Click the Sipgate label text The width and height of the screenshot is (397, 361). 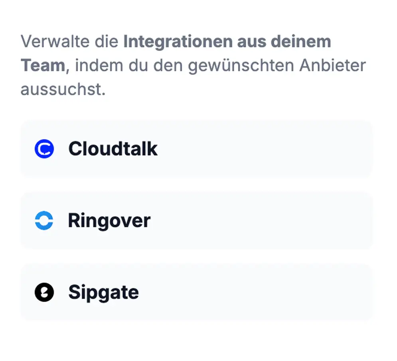click(x=104, y=292)
